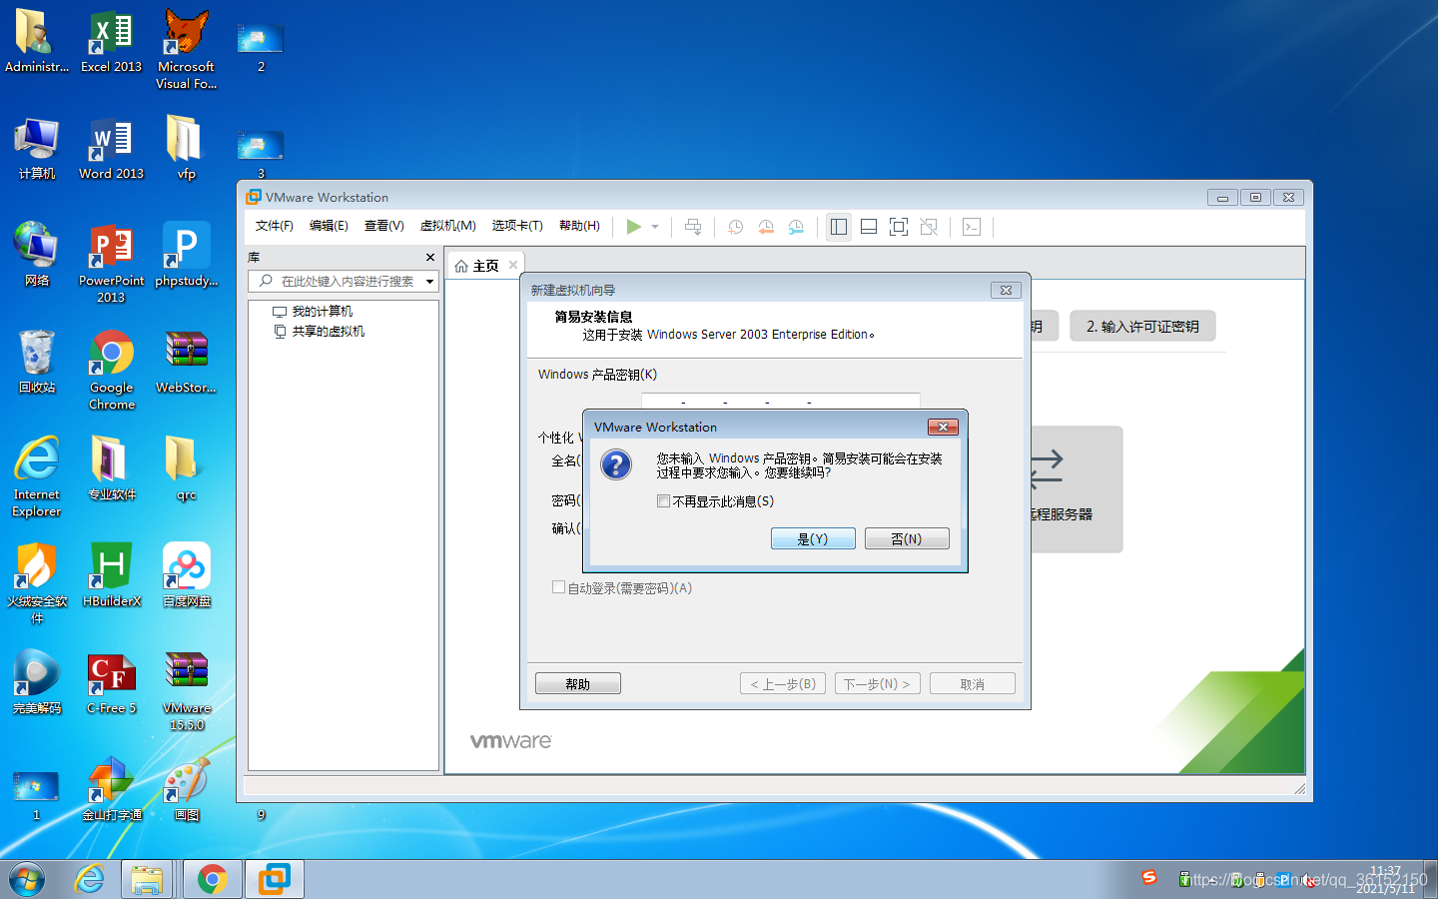The width and height of the screenshot is (1438, 899).
Task: Open Word 2013 desktop shortcut
Action: coord(111,149)
